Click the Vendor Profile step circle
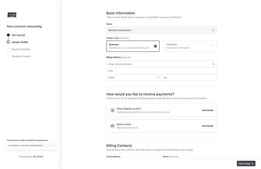Viewport: 261px width, 169px height. tap(8, 42)
